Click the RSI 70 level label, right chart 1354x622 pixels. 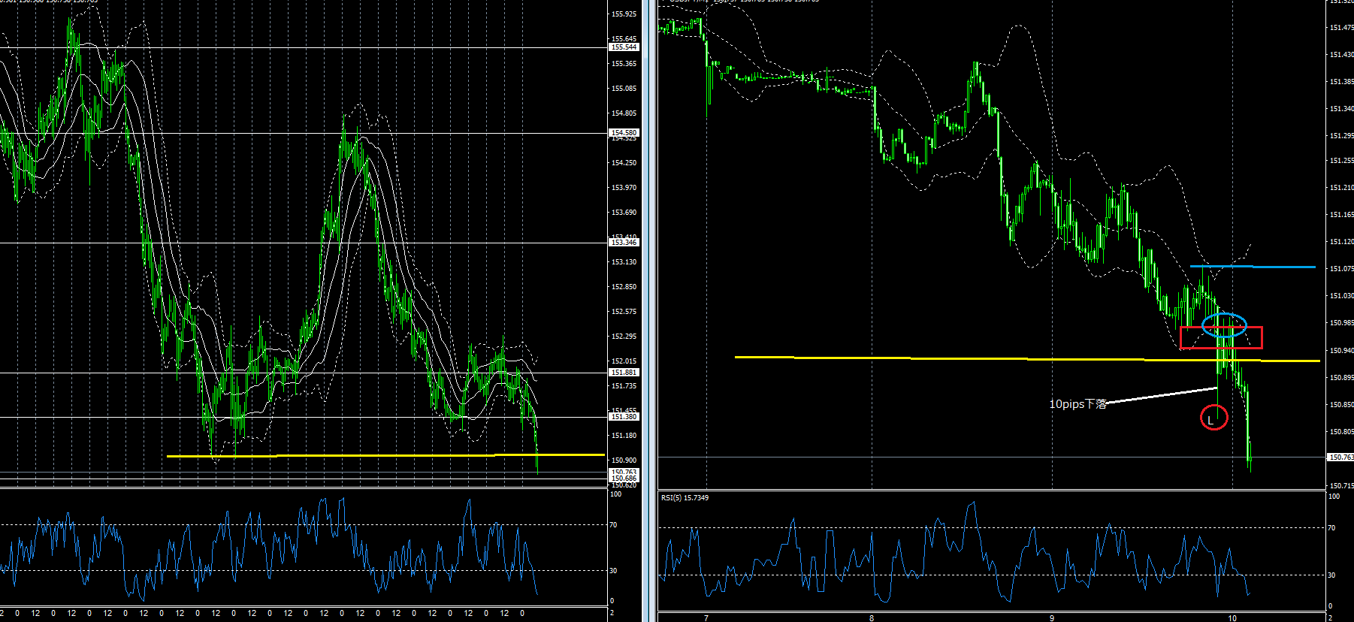coord(1332,528)
